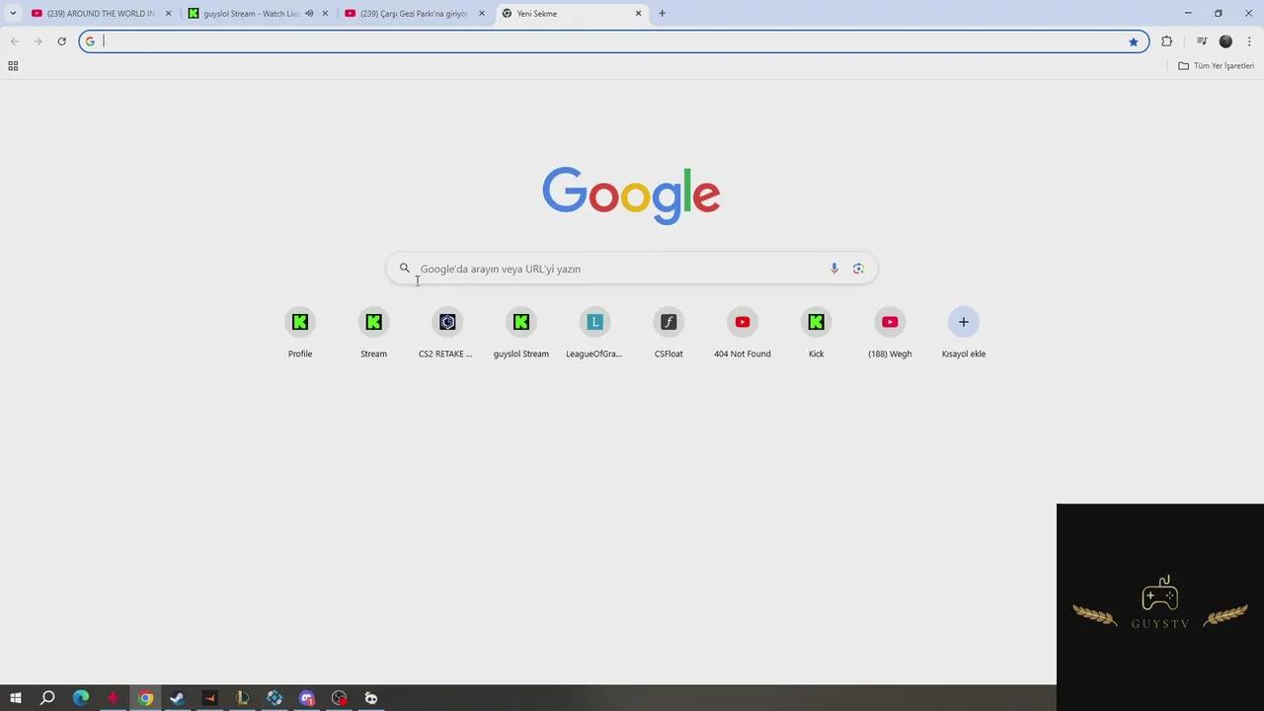Open the Windows Start menu
This screenshot has width=1264, height=711.
(x=16, y=698)
